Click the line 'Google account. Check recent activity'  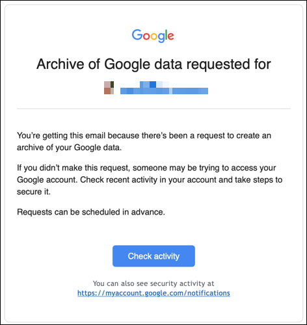pos(150,180)
